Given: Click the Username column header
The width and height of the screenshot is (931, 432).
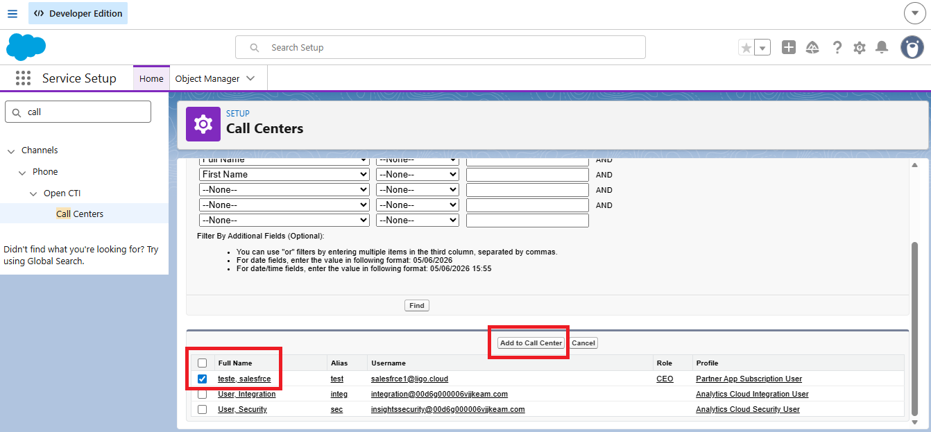Looking at the screenshot, I should pos(388,363).
